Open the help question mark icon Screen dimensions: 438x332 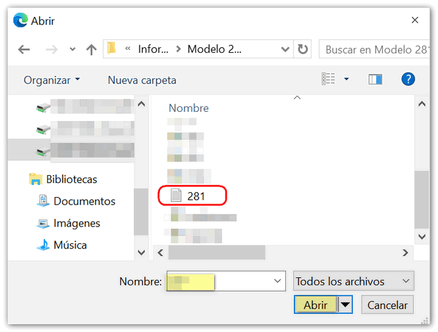pyautogui.click(x=408, y=79)
